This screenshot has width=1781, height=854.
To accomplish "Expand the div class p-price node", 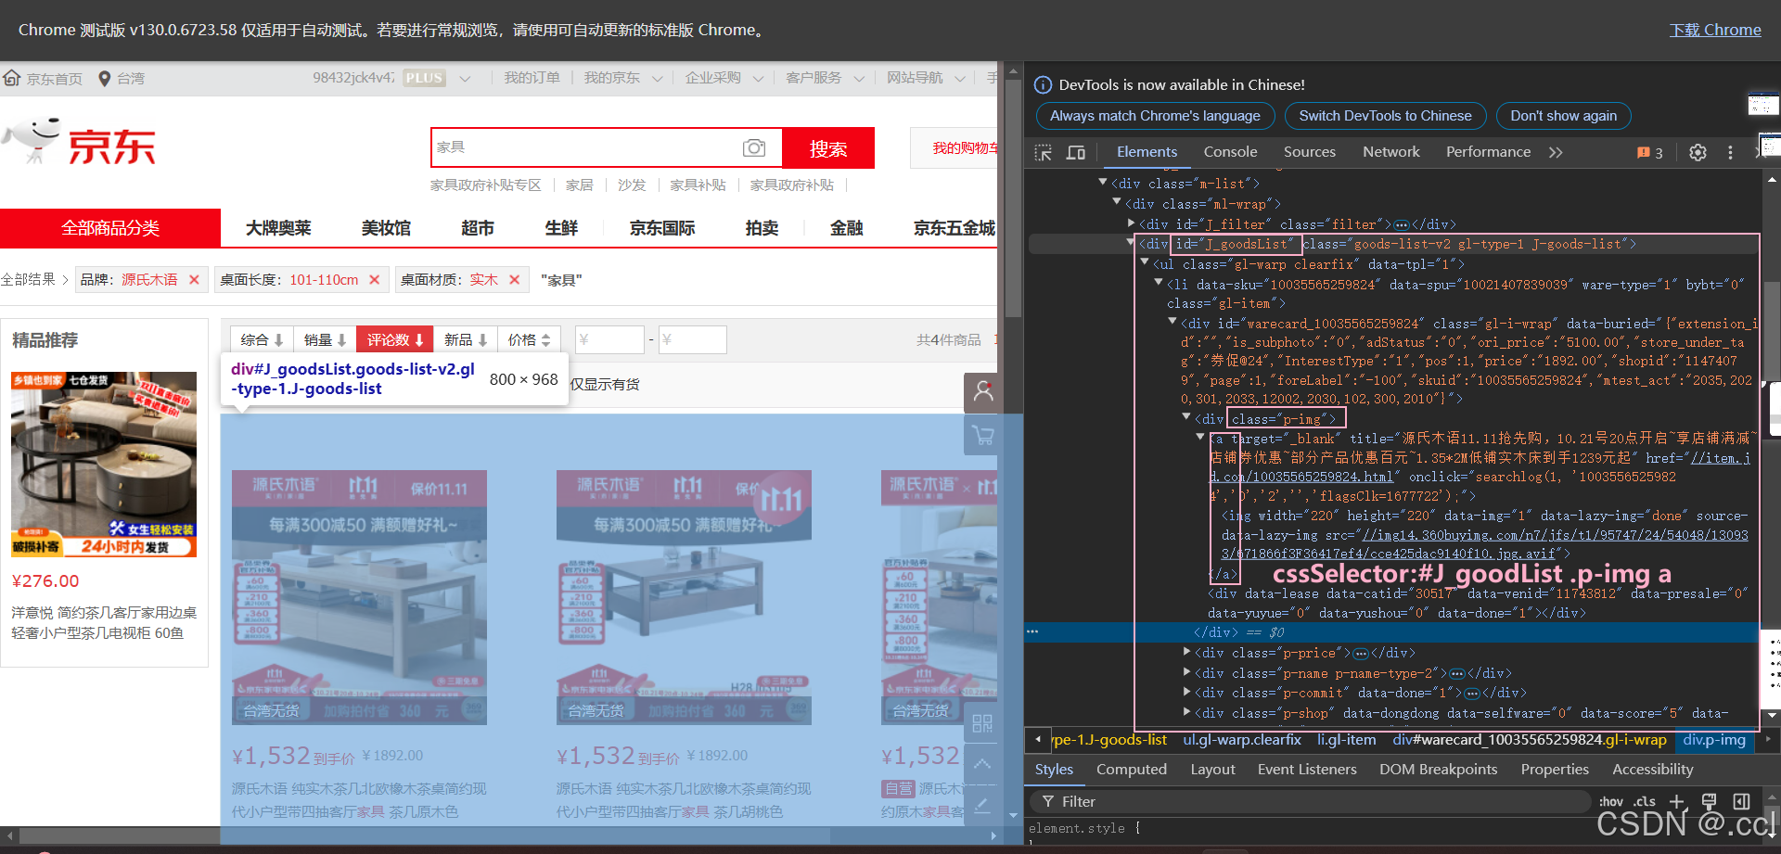I will (1186, 652).
